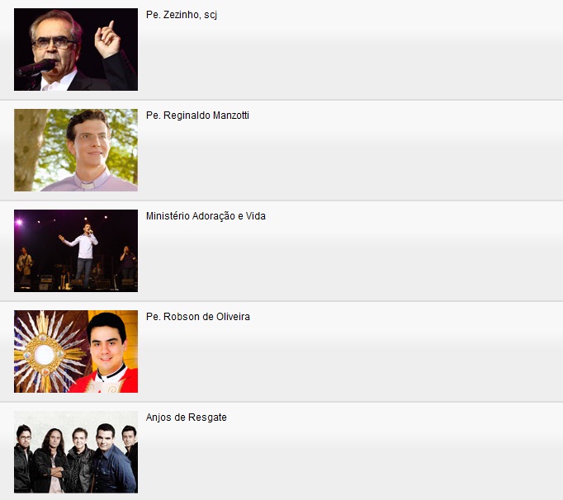Click the Pe. Reginaldo Manzotti photo
Viewport: 563px width, 500px height.
coord(76,150)
